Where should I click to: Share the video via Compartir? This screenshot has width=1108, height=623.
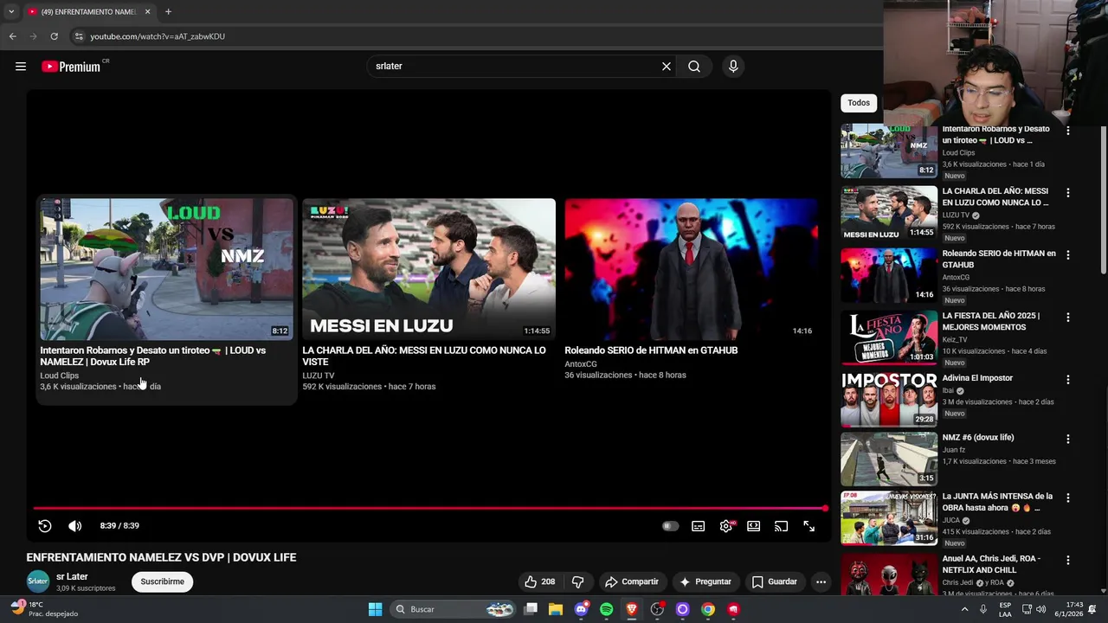pyautogui.click(x=632, y=581)
